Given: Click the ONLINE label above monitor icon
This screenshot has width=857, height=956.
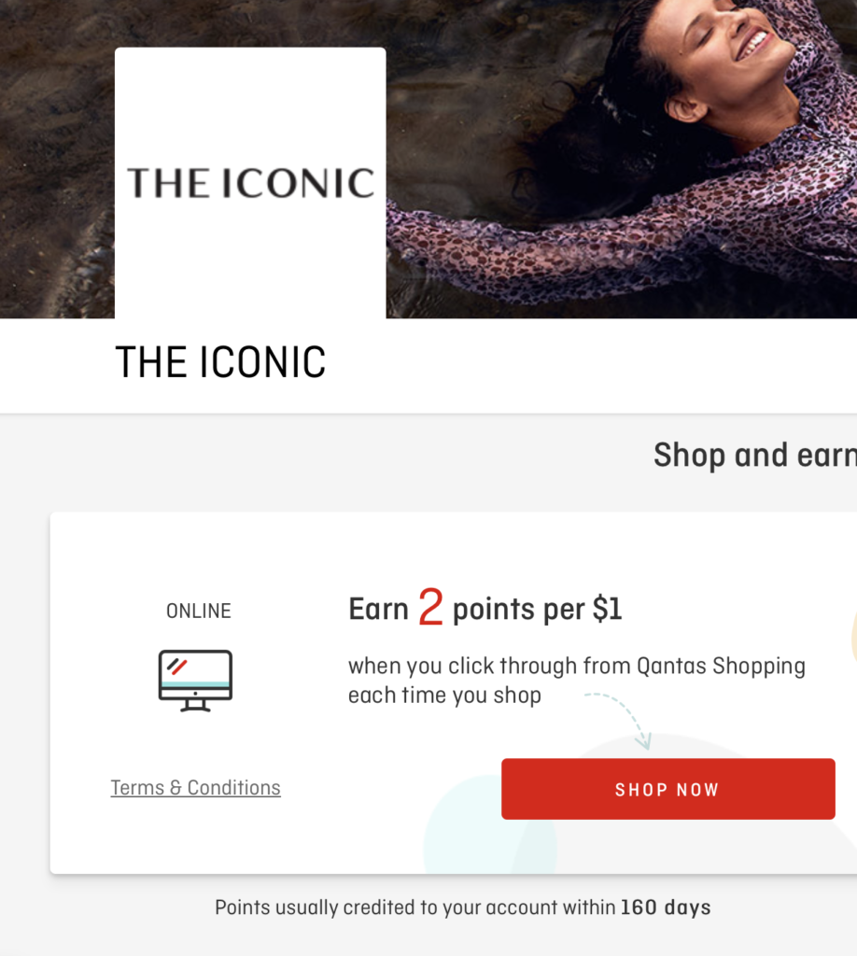Looking at the screenshot, I should [x=199, y=611].
